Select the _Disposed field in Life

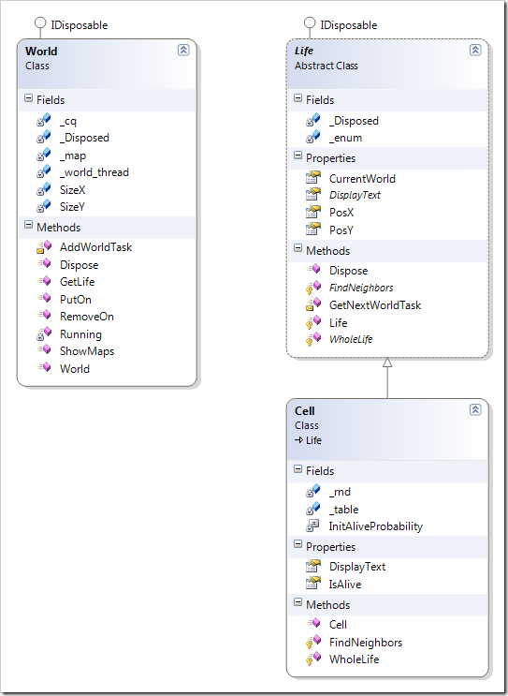click(354, 121)
